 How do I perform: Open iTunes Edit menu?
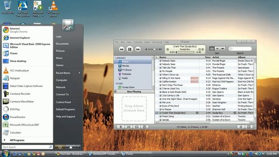(x=122, y=42)
